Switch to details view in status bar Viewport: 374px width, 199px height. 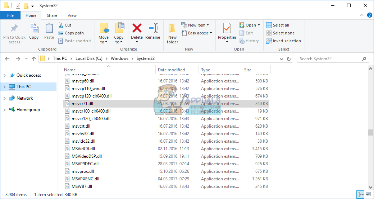(361, 194)
